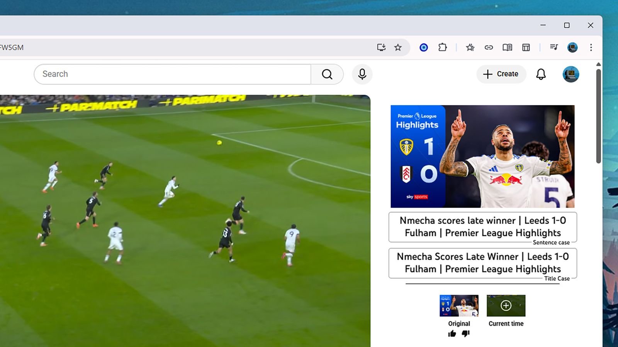The image size is (618, 347).
Task: Open YouTube notifications bell
Action: tap(541, 74)
